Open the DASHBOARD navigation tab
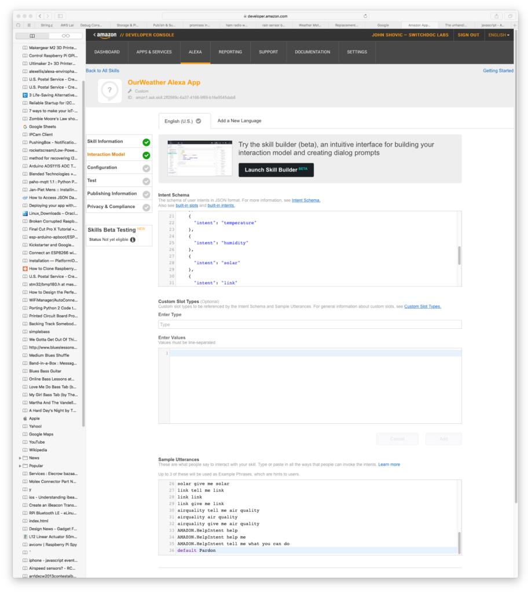The image size is (531, 593). point(107,52)
